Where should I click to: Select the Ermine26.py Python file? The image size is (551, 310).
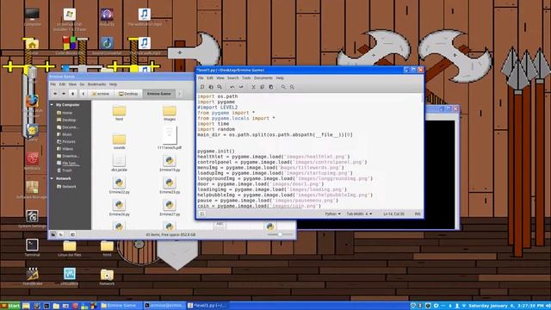119,207
